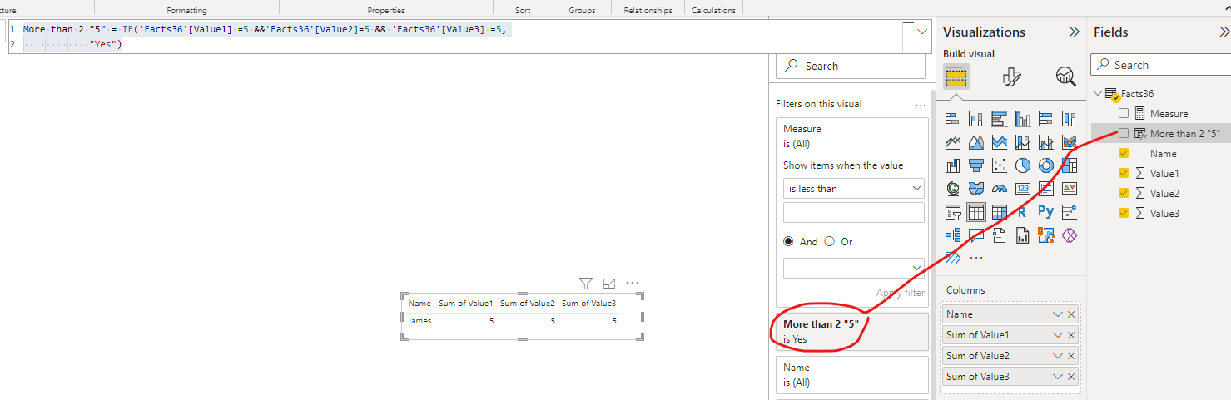Expand the formula bar chevron
Image resolution: width=1231 pixels, height=400 pixels.
921,32
